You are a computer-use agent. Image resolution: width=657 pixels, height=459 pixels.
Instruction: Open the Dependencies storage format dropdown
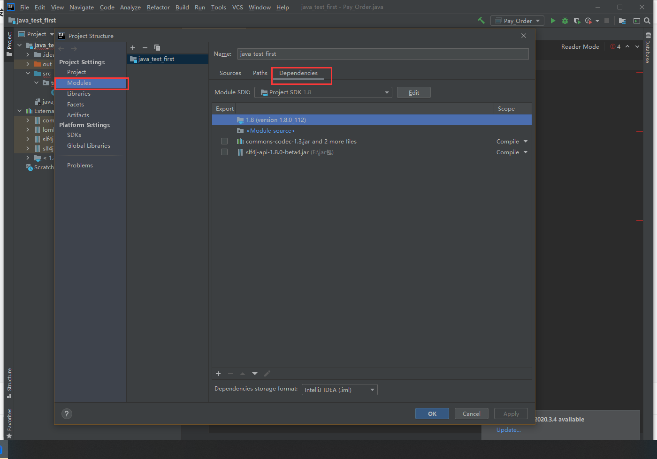[x=340, y=390]
